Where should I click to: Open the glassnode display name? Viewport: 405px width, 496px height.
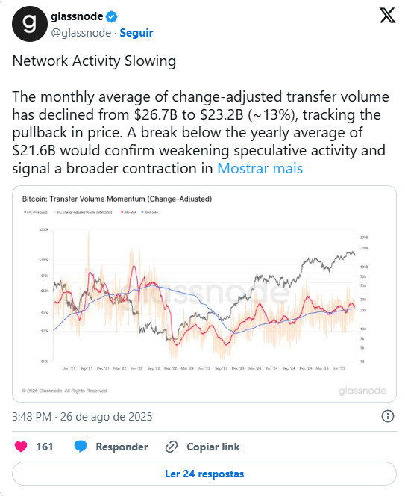point(77,16)
